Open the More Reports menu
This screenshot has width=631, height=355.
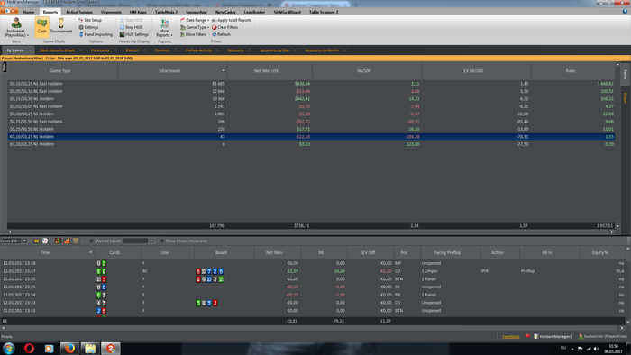(x=164, y=27)
